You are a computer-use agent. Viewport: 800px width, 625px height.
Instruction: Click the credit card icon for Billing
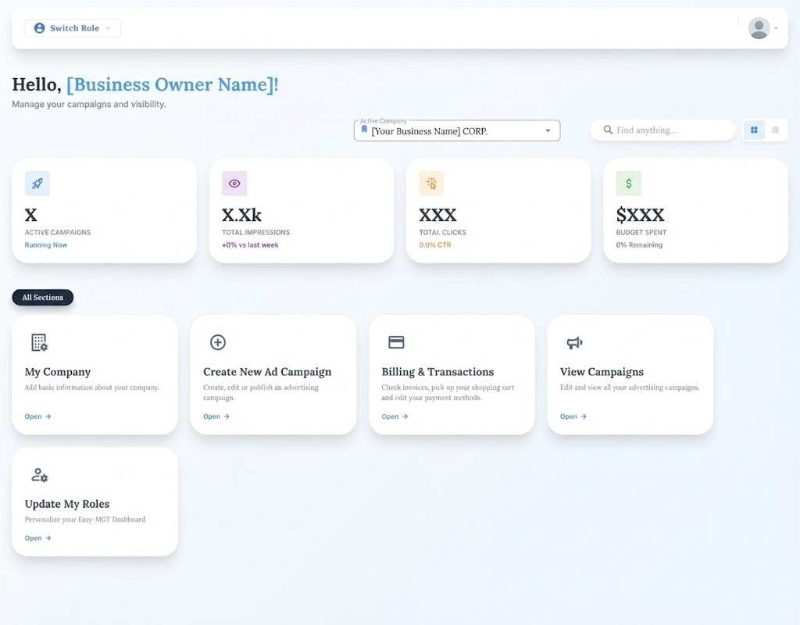click(x=396, y=342)
